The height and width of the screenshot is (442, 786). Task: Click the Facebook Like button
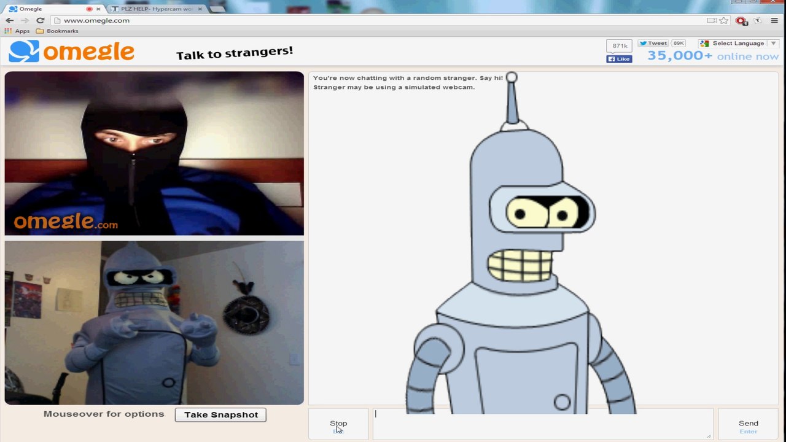click(x=619, y=59)
